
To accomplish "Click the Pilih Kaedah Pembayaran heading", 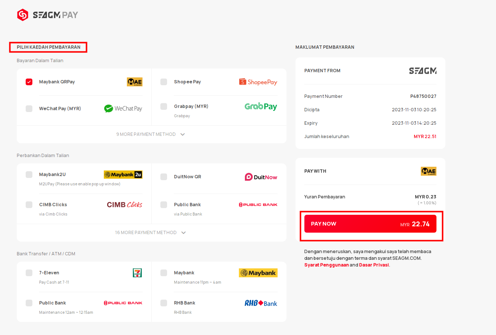I will (x=48, y=47).
